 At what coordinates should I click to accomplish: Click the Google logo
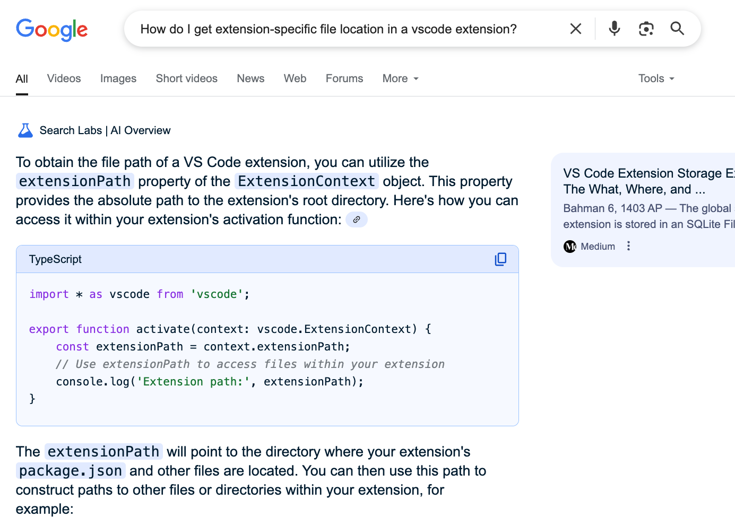click(x=52, y=30)
